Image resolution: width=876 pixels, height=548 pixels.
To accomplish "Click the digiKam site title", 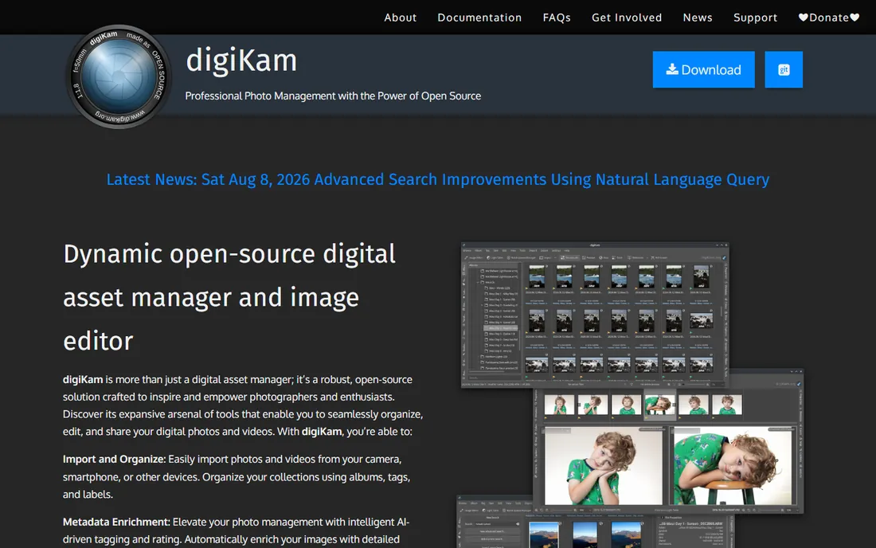I will [241, 61].
